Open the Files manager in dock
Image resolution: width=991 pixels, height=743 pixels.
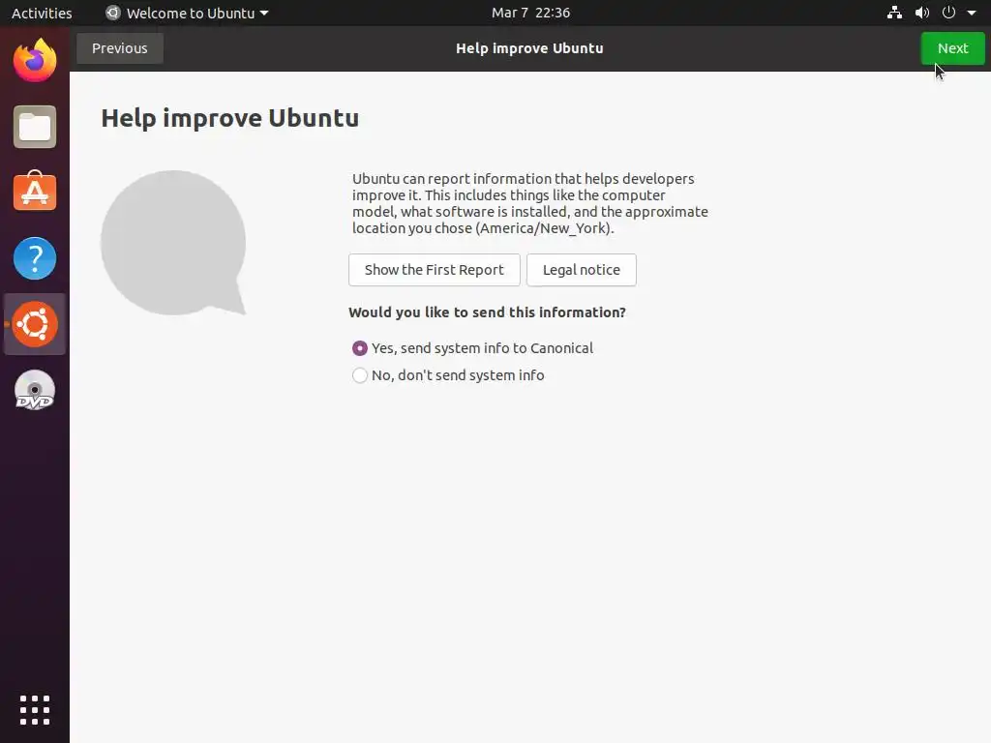[35, 127]
